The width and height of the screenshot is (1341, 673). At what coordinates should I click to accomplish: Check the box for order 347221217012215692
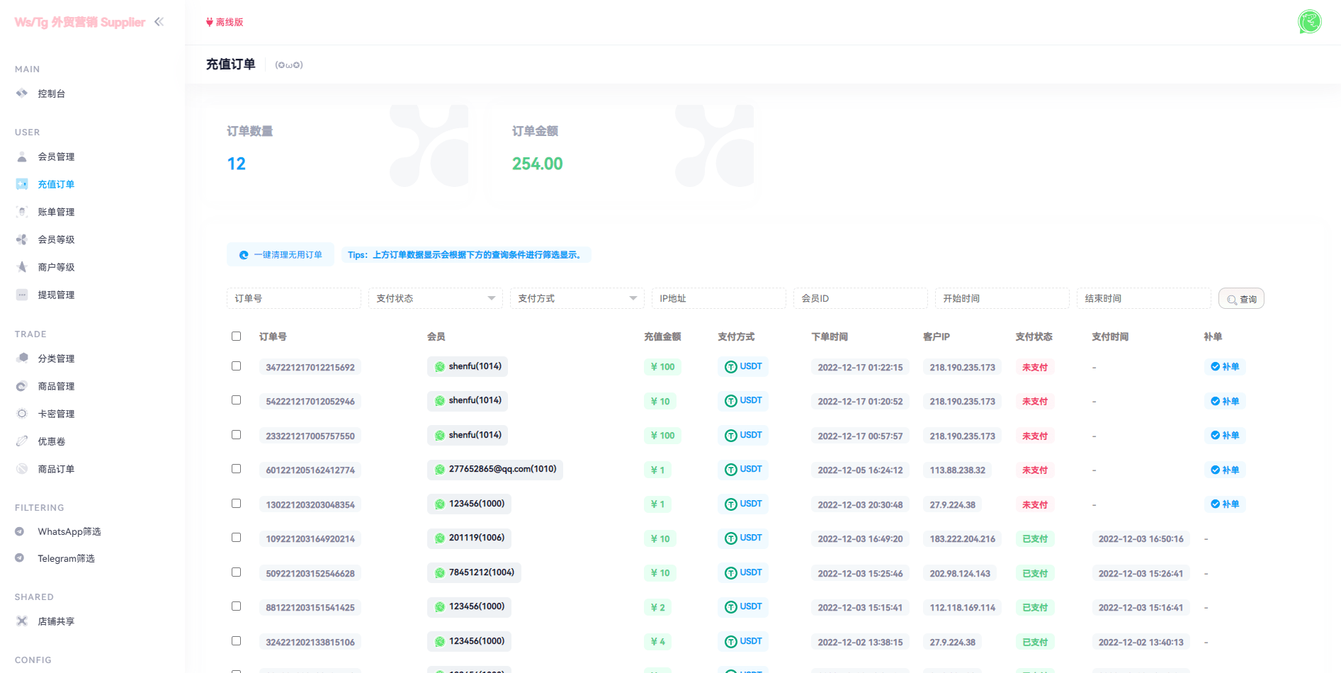(236, 366)
